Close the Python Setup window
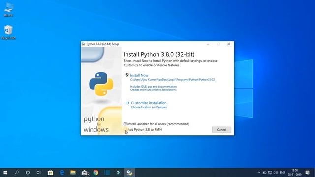This screenshot has width=315, height=177. 228,44
